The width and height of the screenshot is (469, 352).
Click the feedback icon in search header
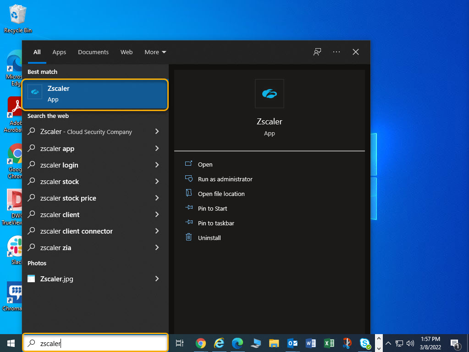click(317, 52)
